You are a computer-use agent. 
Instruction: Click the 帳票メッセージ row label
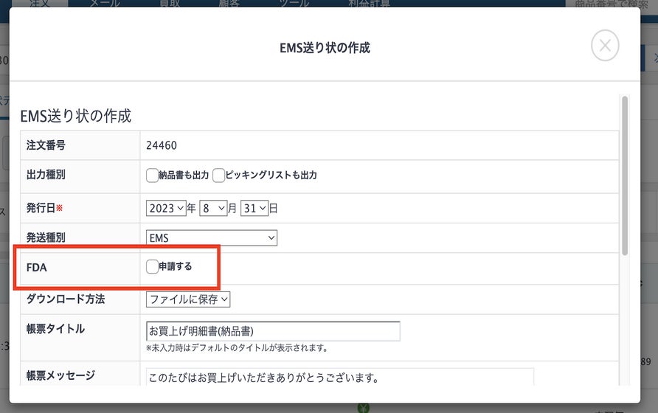click(x=60, y=375)
